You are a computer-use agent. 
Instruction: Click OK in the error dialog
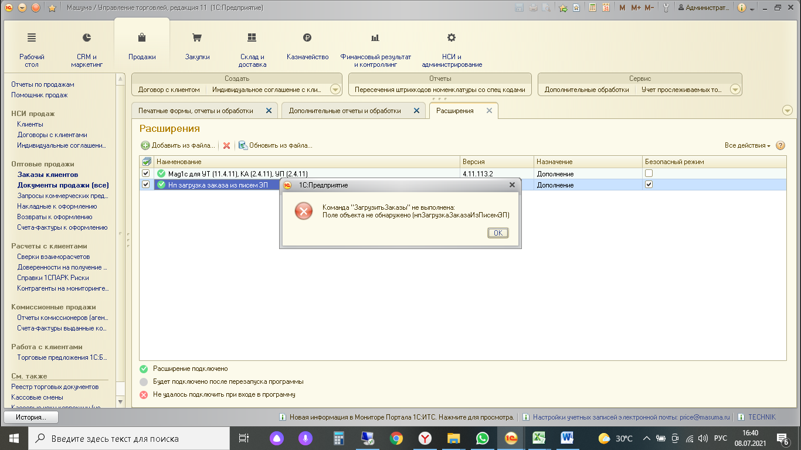(x=498, y=233)
